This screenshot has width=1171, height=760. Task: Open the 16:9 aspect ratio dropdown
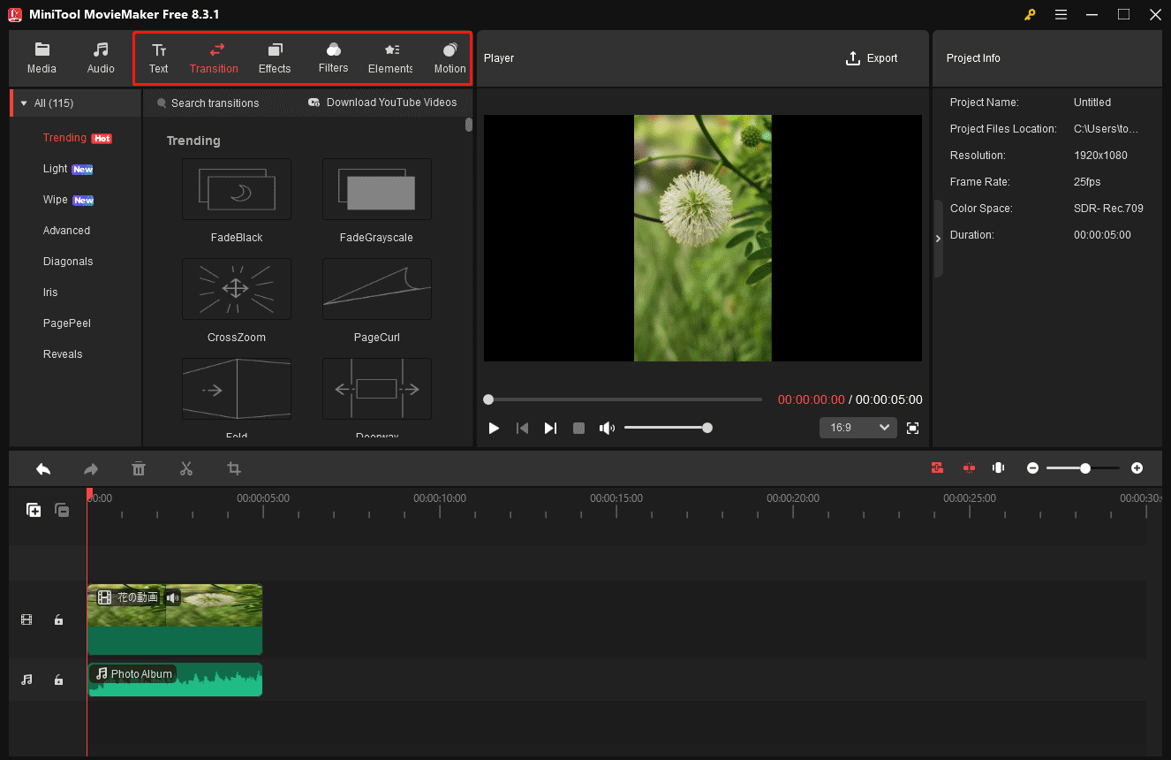(857, 428)
